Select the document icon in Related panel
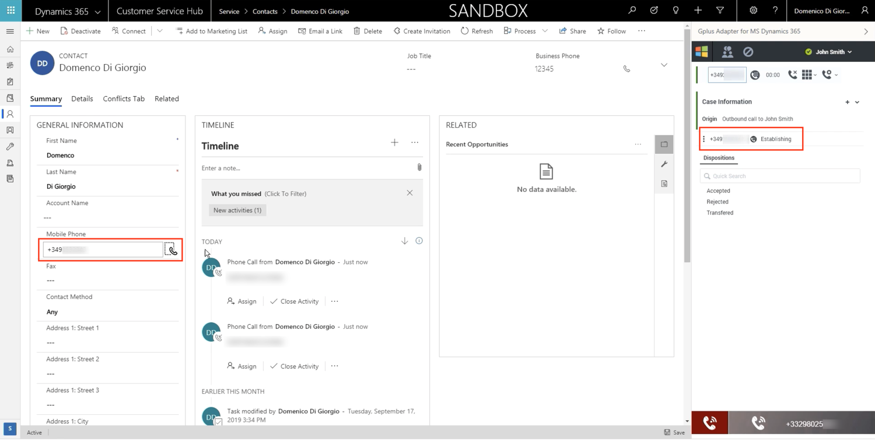Image resolution: width=875 pixels, height=440 pixels. 664,184
